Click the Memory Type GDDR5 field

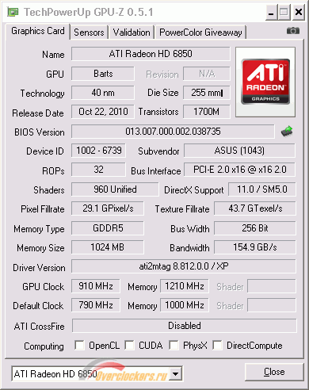(x=108, y=228)
